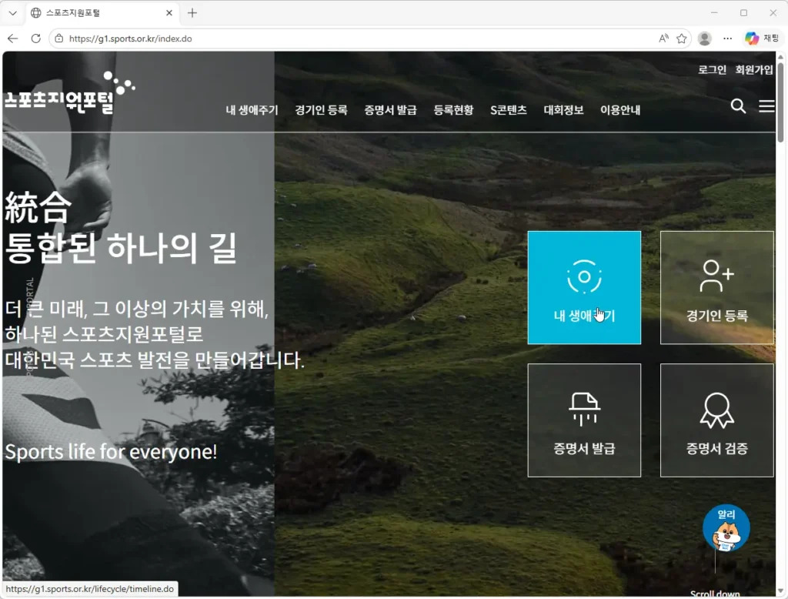
Task: Open the hamburger navigation menu icon
Action: point(766,106)
